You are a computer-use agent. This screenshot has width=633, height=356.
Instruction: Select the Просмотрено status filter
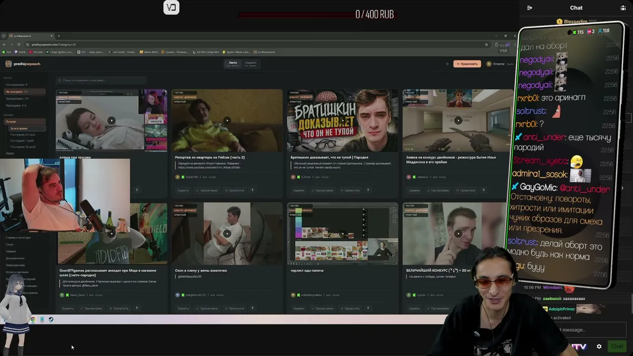(x=24, y=98)
